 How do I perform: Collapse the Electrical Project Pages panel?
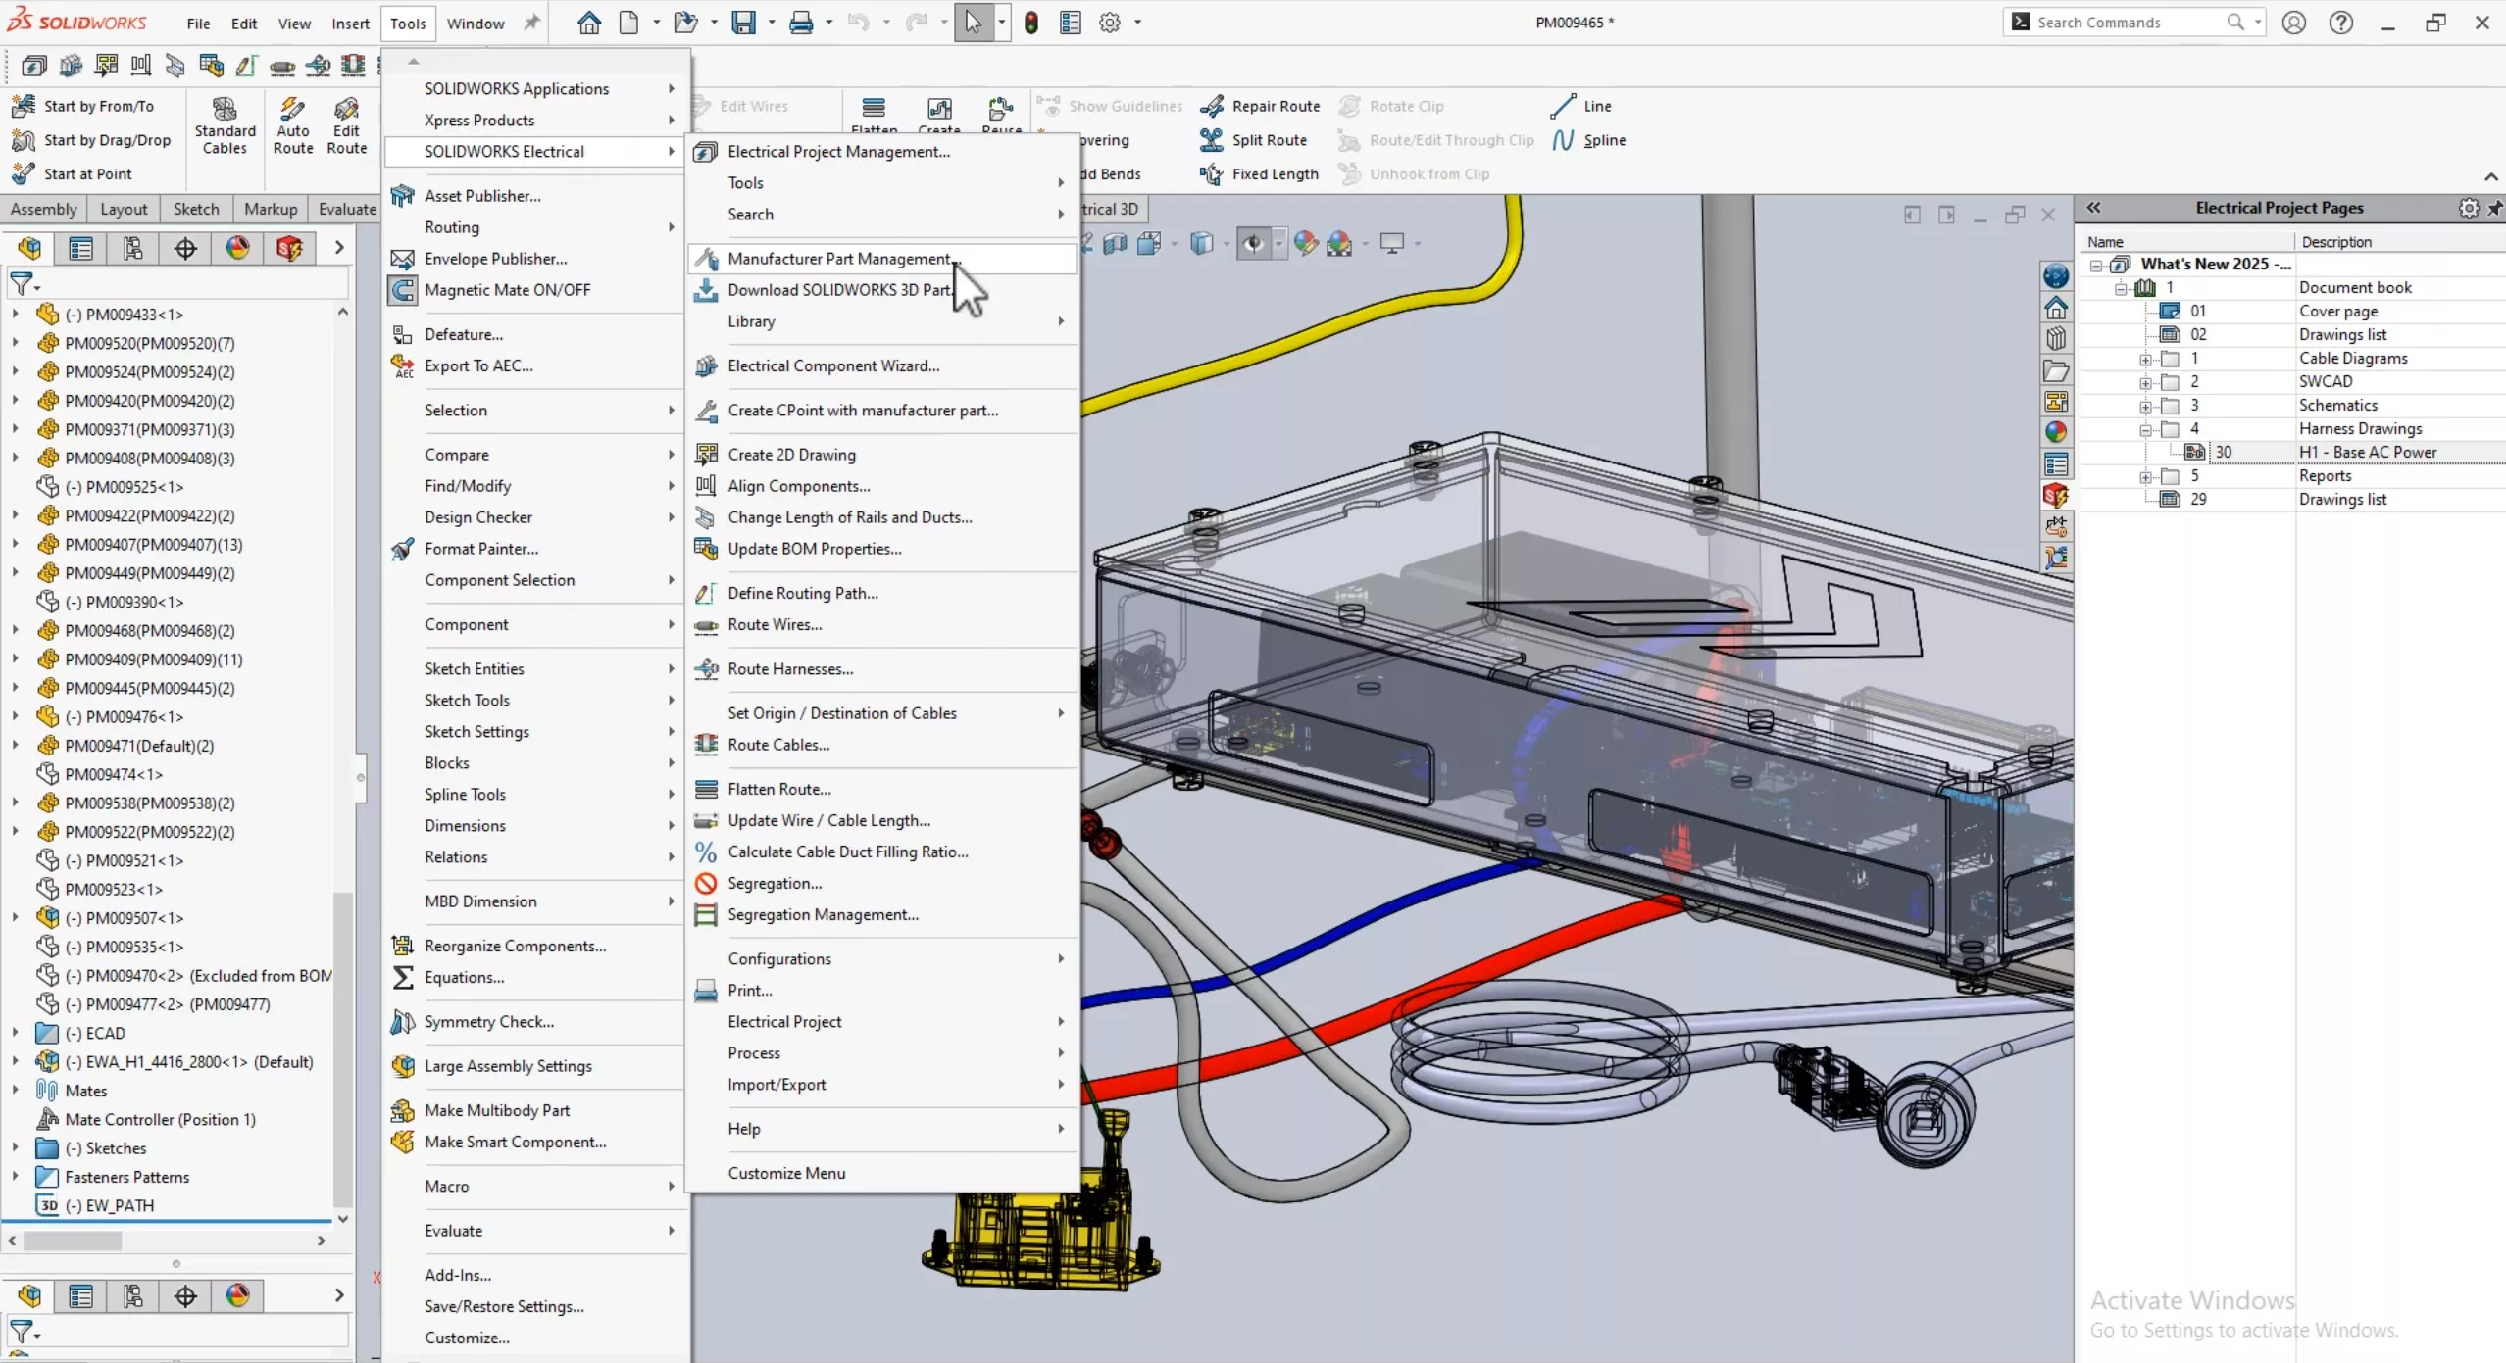[x=2093, y=208]
